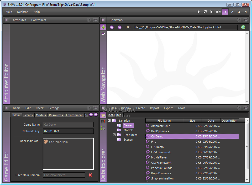Open the Import menu in Data Explorer

154,108
